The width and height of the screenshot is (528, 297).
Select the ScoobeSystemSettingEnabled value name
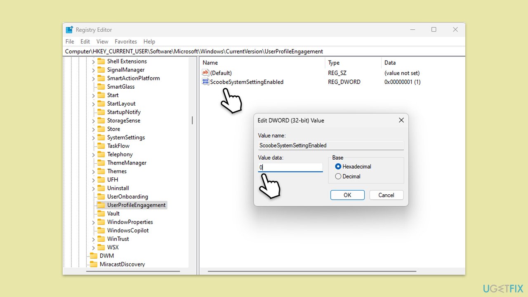[247, 82]
